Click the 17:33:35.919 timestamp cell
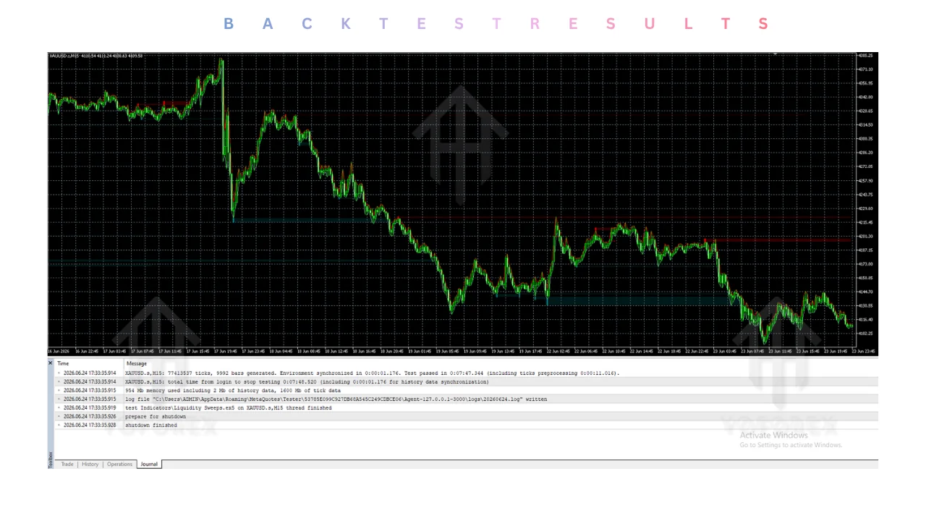926x521 pixels. [x=89, y=407]
